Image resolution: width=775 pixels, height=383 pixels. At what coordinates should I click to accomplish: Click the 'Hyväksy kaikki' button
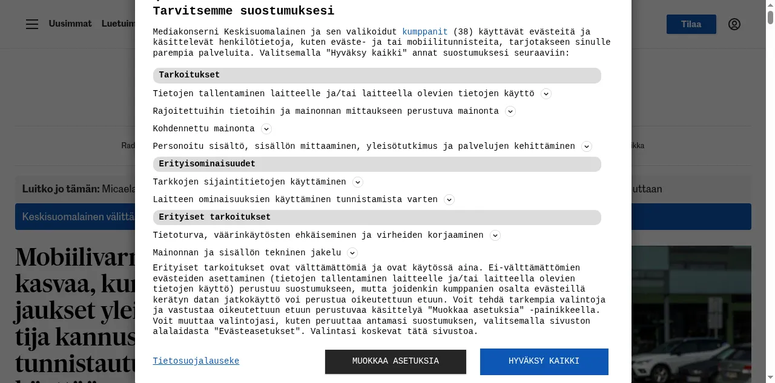(x=544, y=361)
